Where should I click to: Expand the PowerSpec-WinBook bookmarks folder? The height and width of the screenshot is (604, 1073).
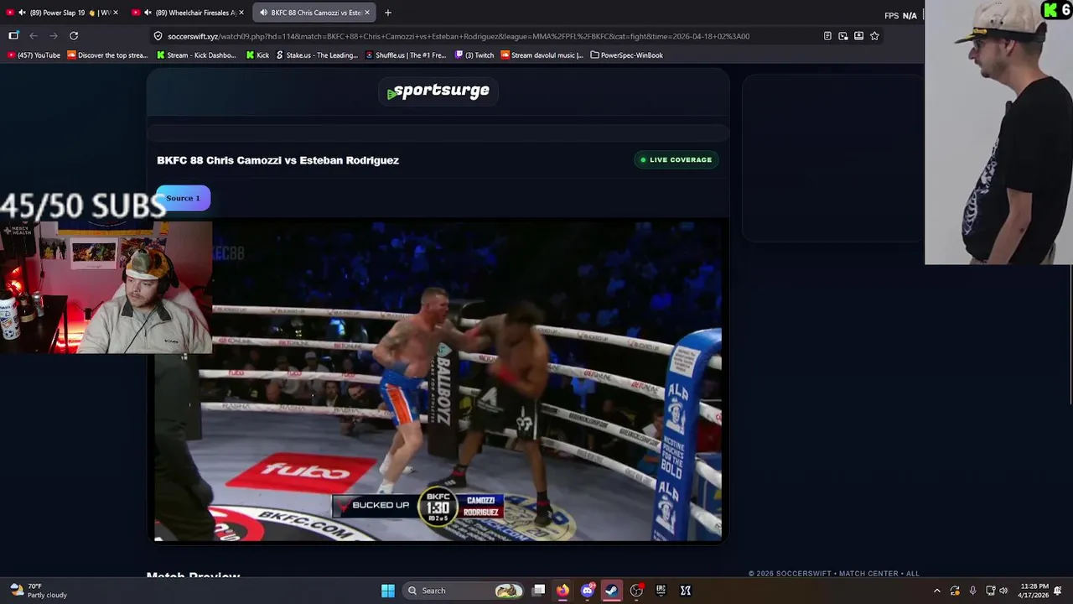click(x=626, y=55)
